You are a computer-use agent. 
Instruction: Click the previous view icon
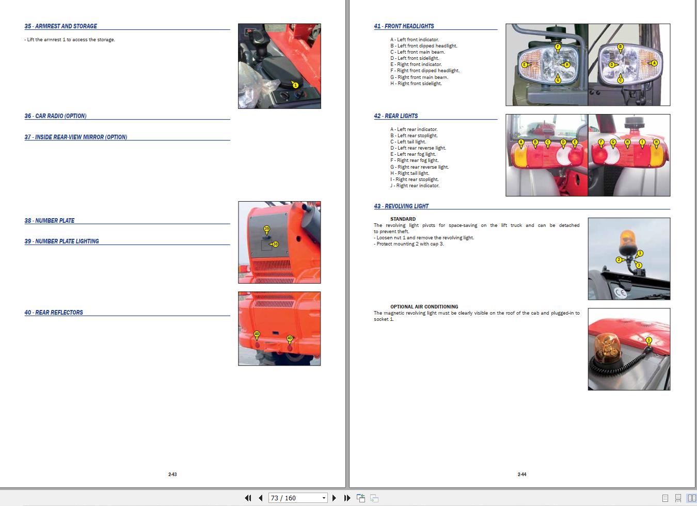[361, 498]
